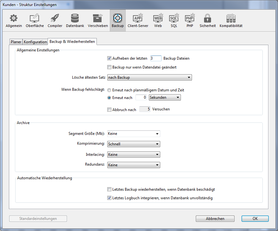This screenshot has height=231, width=278.
Task: Open the Sicherheit lock icon
Action: pyautogui.click(x=208, y=21)
